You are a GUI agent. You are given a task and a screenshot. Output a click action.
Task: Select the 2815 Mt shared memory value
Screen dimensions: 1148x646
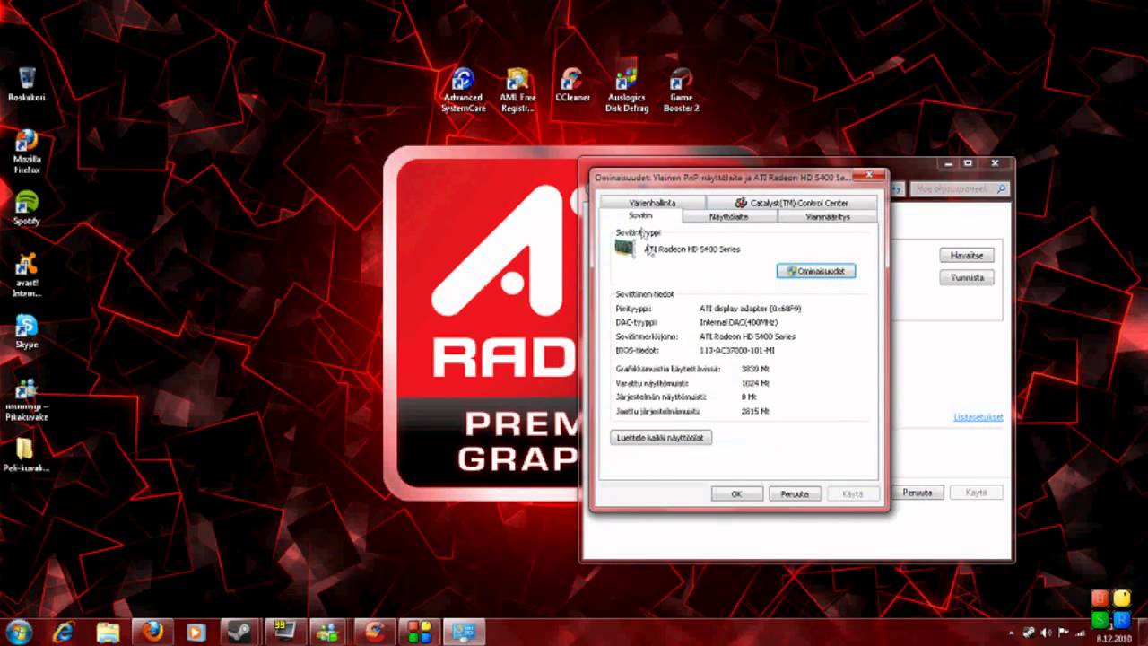755,411
